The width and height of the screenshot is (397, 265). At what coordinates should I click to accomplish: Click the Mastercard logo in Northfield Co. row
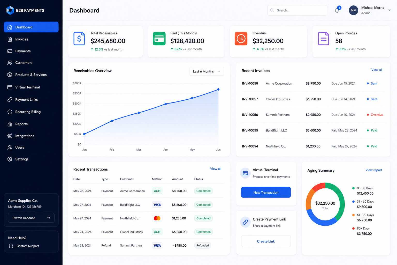pyautogui.click(x=157, y=218)
